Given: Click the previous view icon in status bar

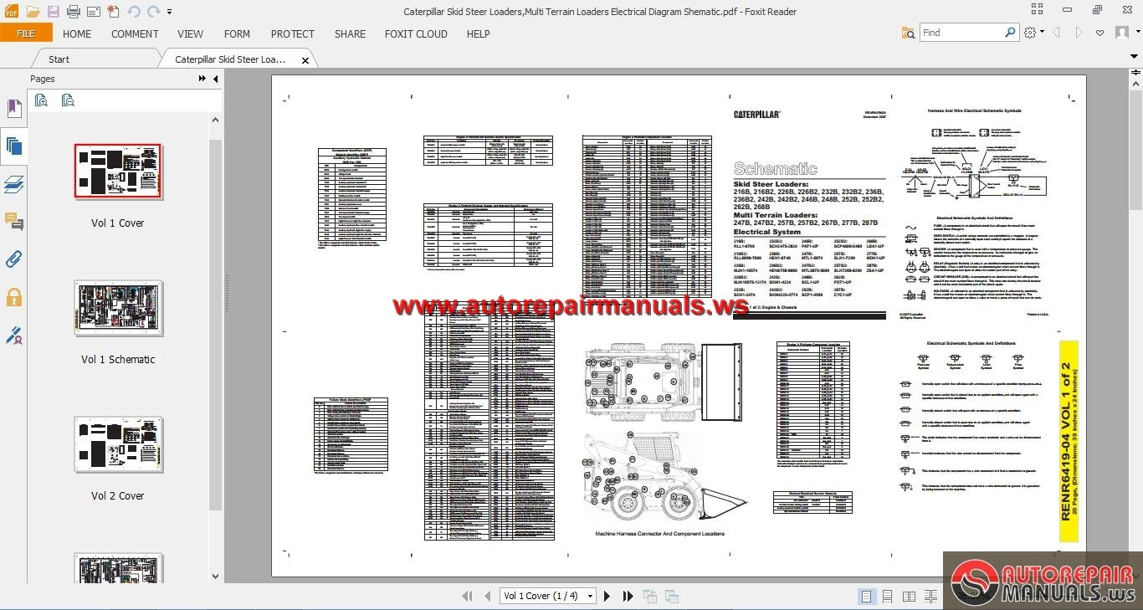Looking at the screenshot, I should (x=650, y=596).
